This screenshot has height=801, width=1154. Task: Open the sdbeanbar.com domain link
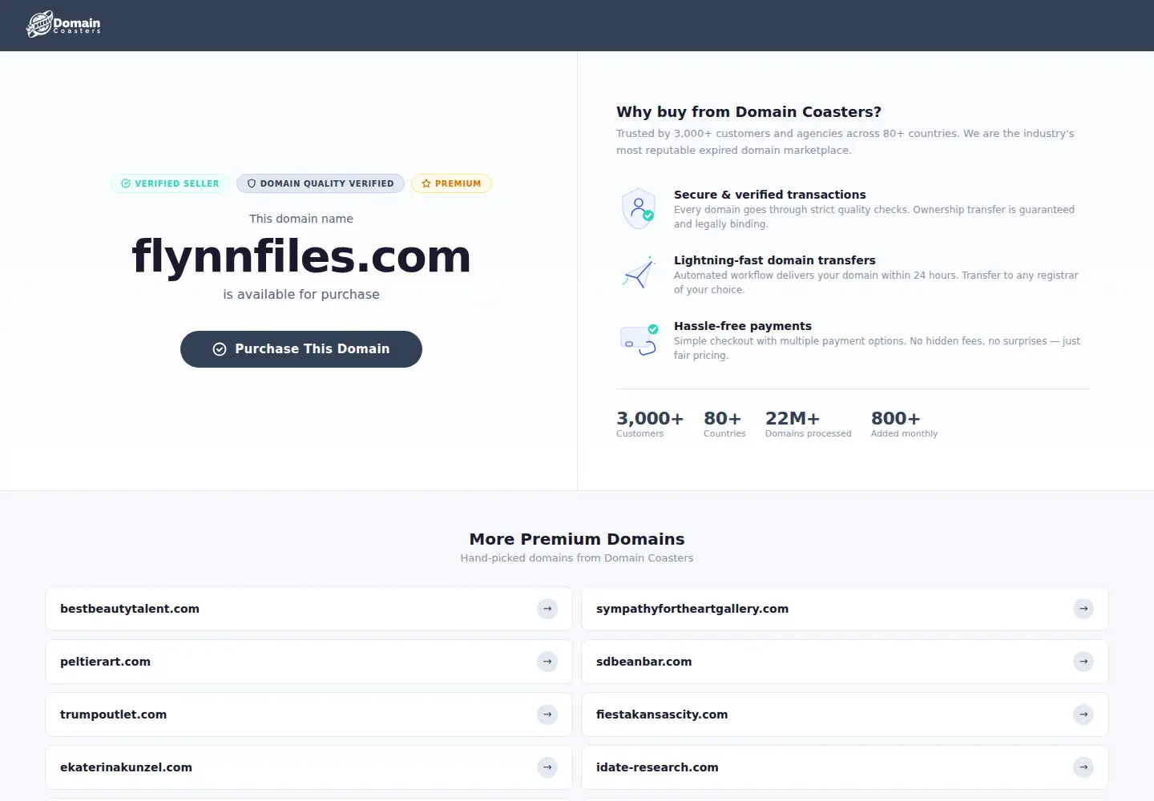845,662
